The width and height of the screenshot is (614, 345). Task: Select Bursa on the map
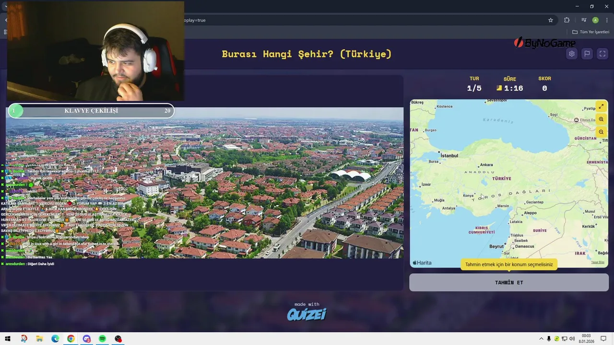tap(434, 161)
